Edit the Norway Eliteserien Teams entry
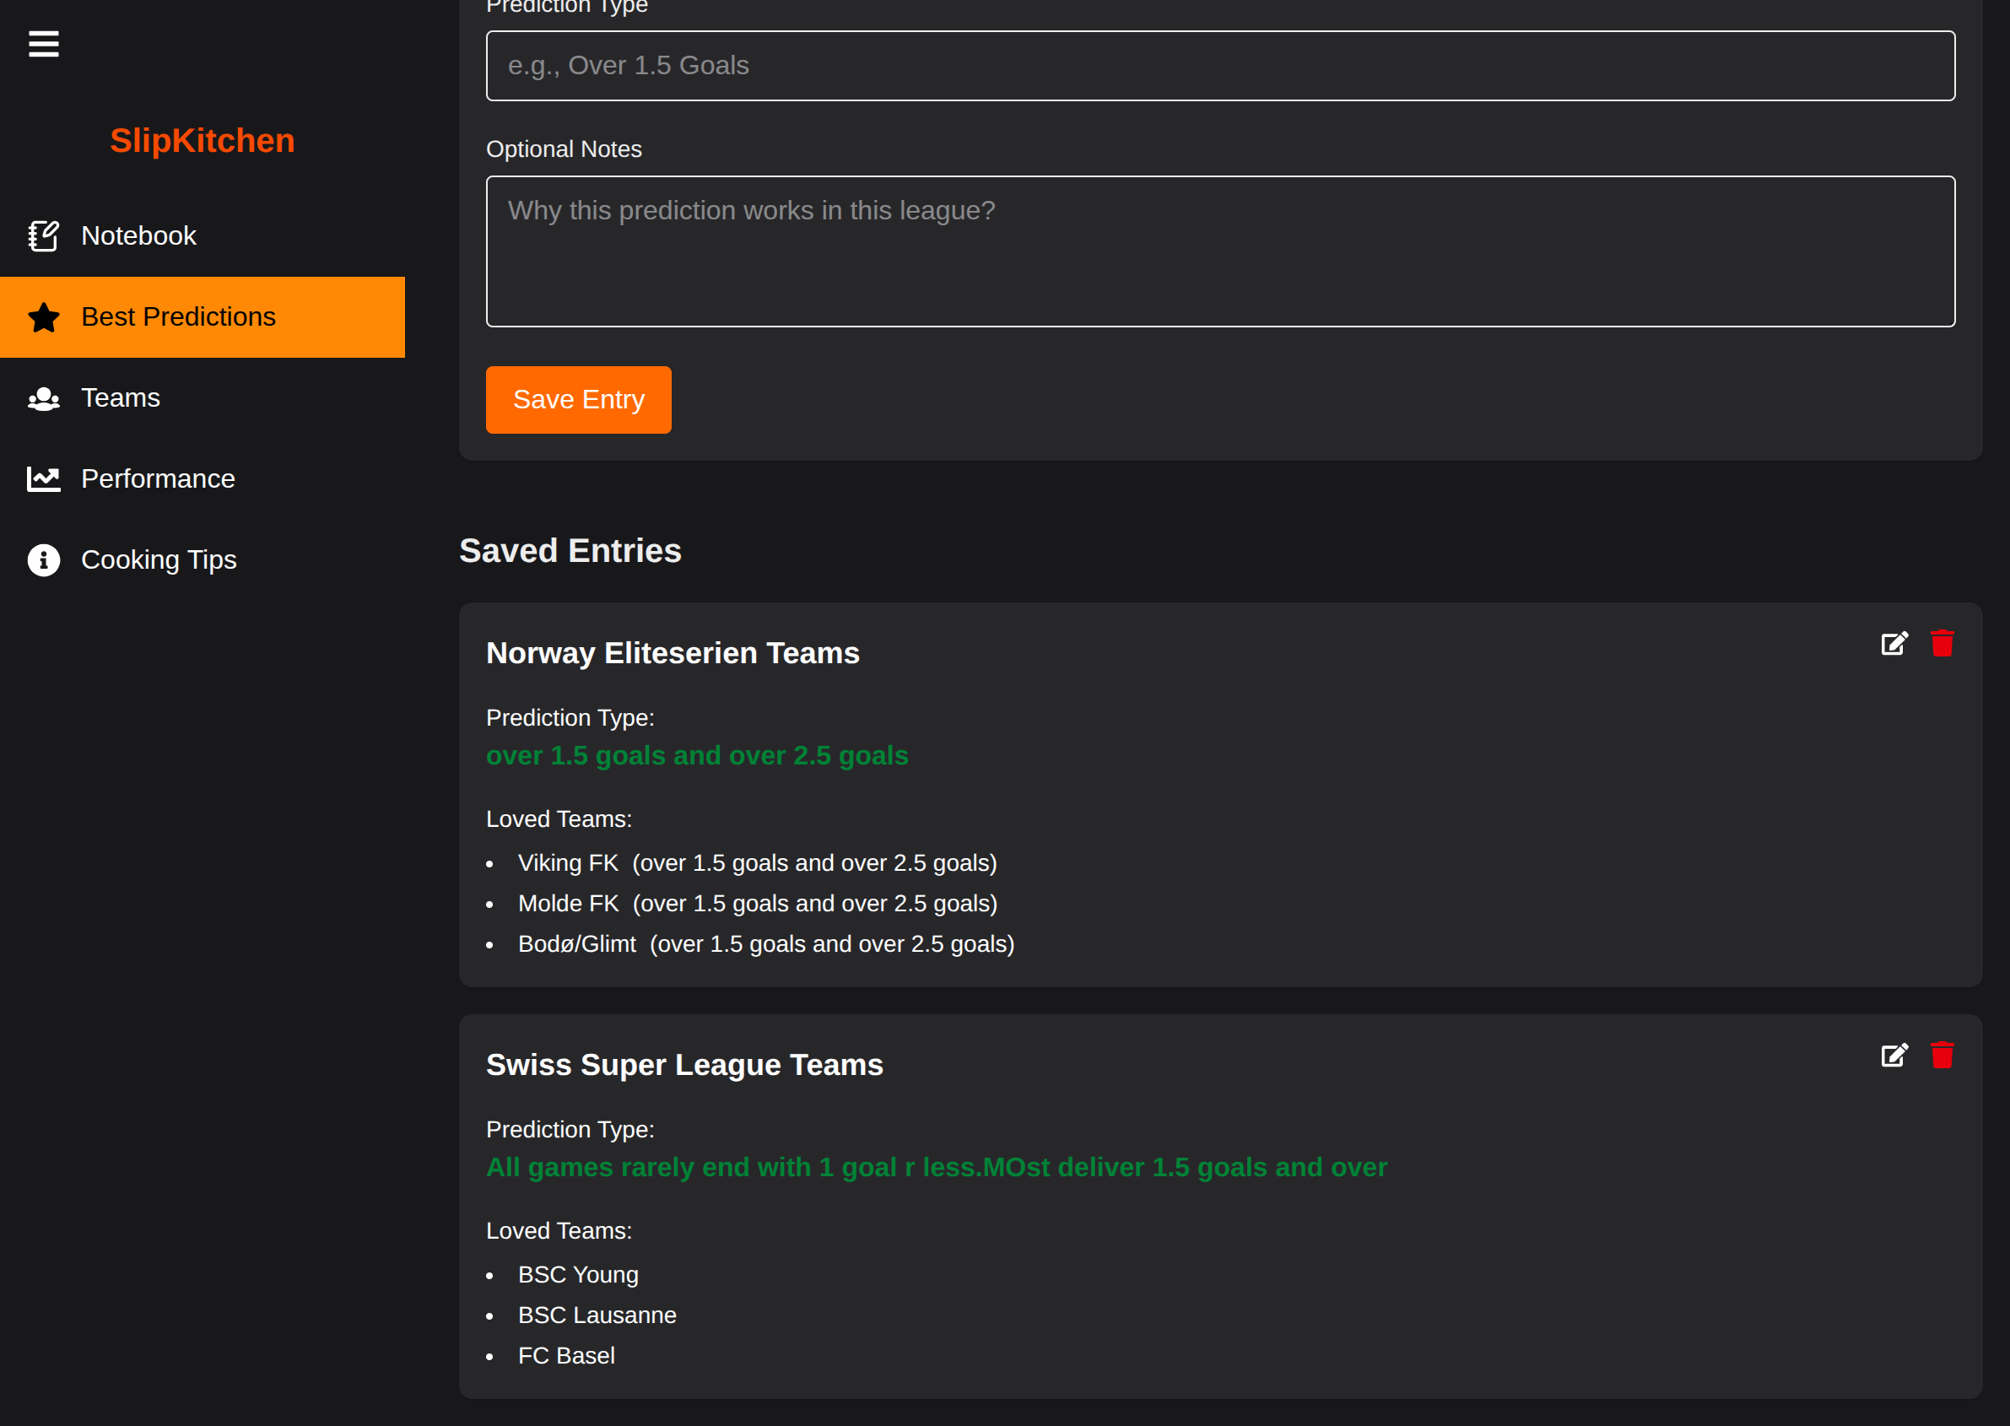 (x=1894, y=644)
